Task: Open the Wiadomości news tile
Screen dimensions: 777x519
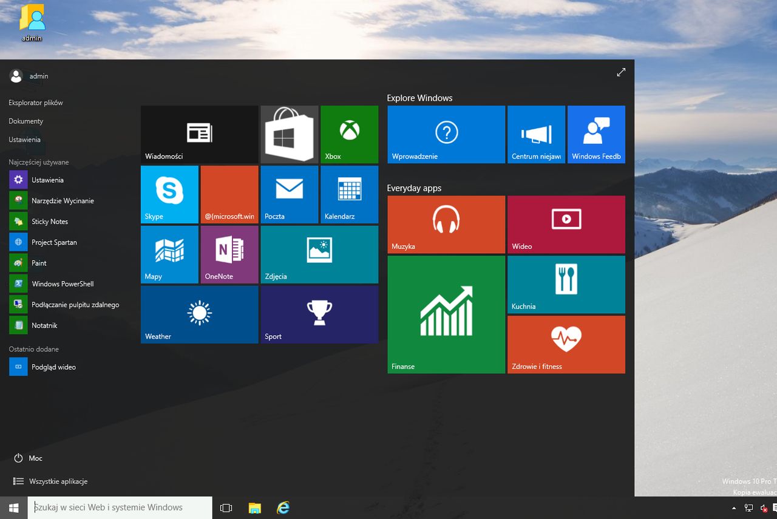Action: 200,134
